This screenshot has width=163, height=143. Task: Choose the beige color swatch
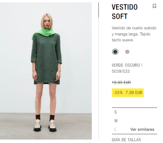point(127,52)
